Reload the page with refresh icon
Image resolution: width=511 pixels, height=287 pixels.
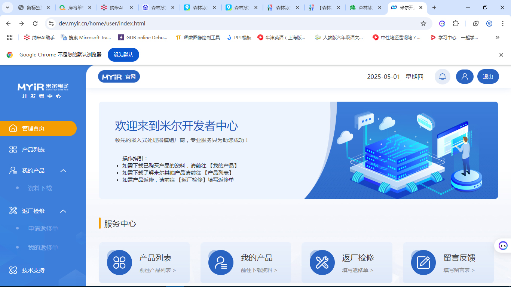tap(35, 24)
